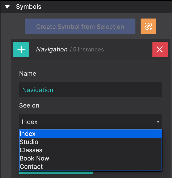This screenshot has height=178, width=172.
Task: Click the Symbols panel heading
Action: point(29,7)
